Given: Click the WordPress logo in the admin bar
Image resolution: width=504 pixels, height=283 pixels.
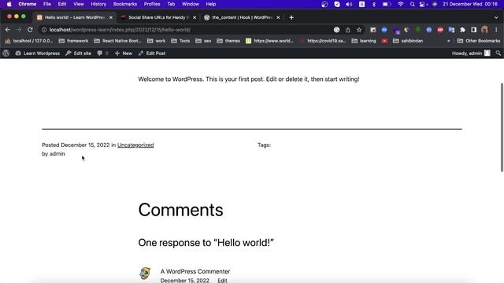Looking at the screenshot, I should pyautogui.click(x=6, y=53).
